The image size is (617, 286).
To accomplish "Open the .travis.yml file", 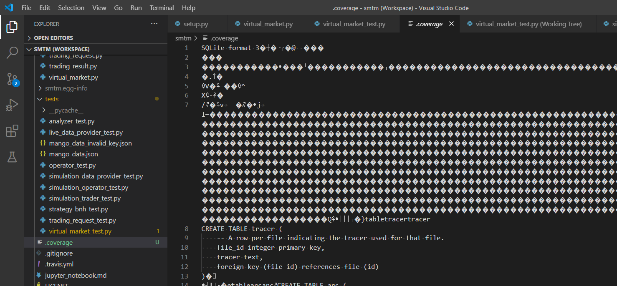I will coord(96,264).
